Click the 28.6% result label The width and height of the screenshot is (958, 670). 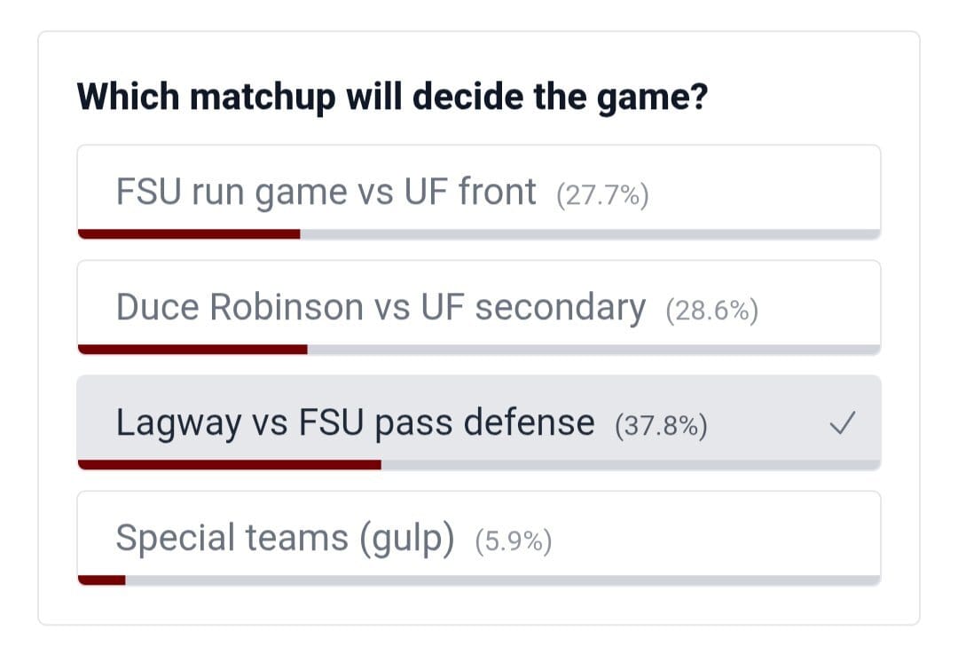pos(711,311)
